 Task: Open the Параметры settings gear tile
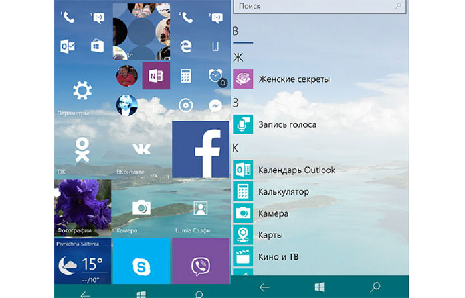[82, 91]
